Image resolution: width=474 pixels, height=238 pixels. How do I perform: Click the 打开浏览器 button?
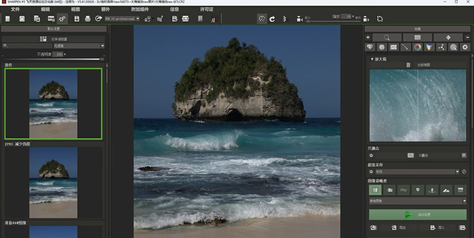53,39
